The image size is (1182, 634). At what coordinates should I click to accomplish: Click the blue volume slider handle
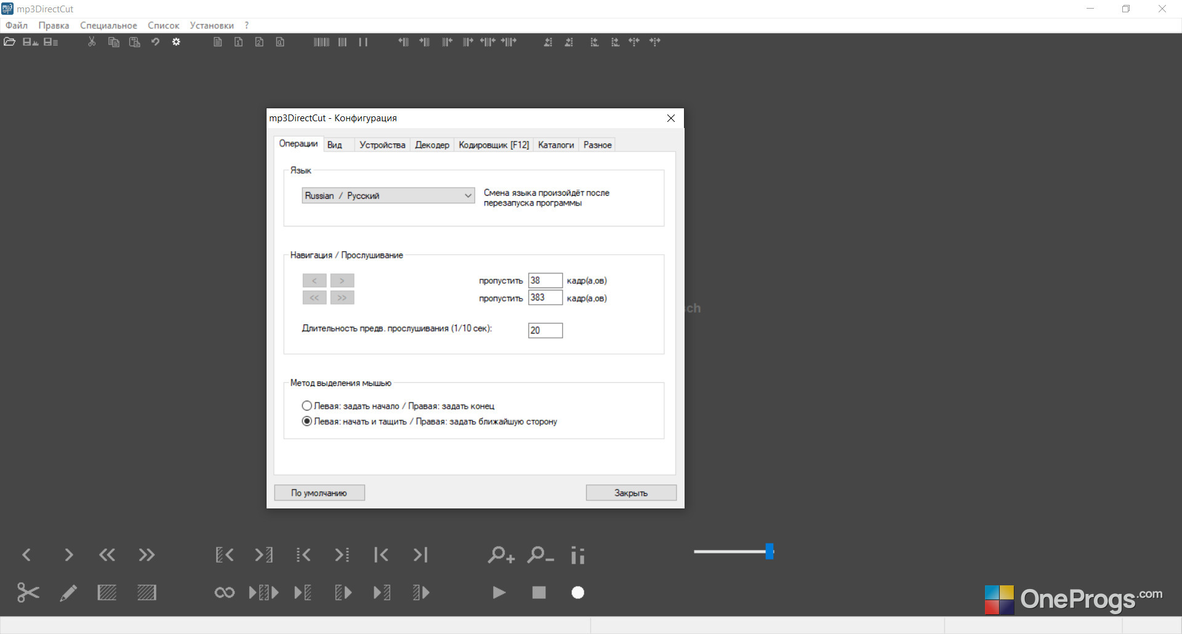click(770, 552)
